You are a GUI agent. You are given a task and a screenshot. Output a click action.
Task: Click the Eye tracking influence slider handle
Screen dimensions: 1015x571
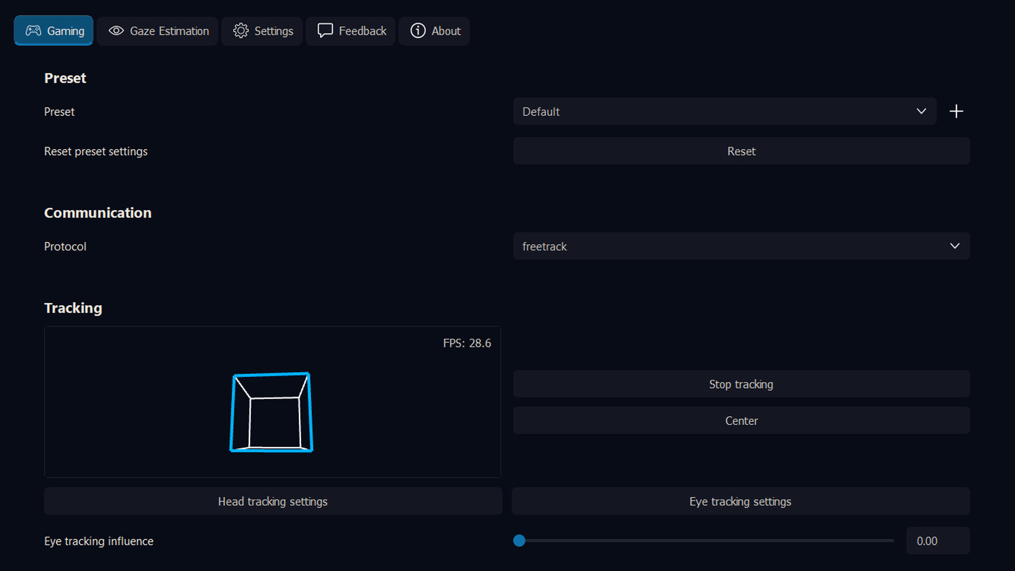point(519,540)
